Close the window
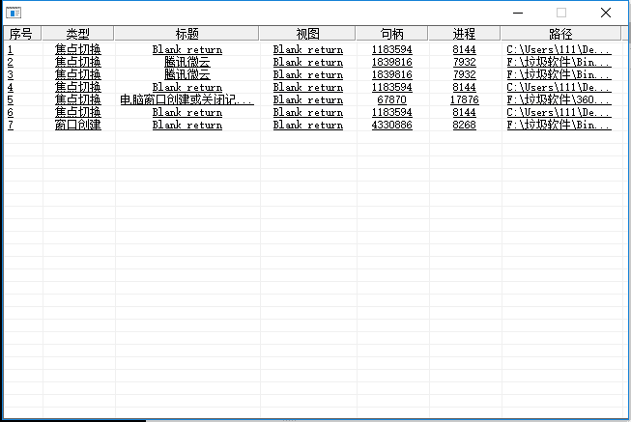Image resolution: width=631 pixels, height=422 pixels. 605,13
